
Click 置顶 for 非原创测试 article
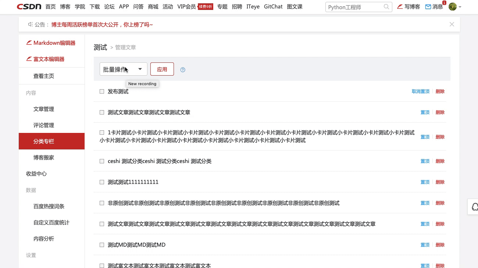pyautogui.click(x=425, y=203)
